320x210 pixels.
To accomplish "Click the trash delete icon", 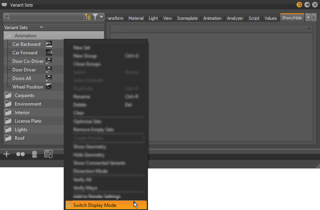I will (35, 154).
